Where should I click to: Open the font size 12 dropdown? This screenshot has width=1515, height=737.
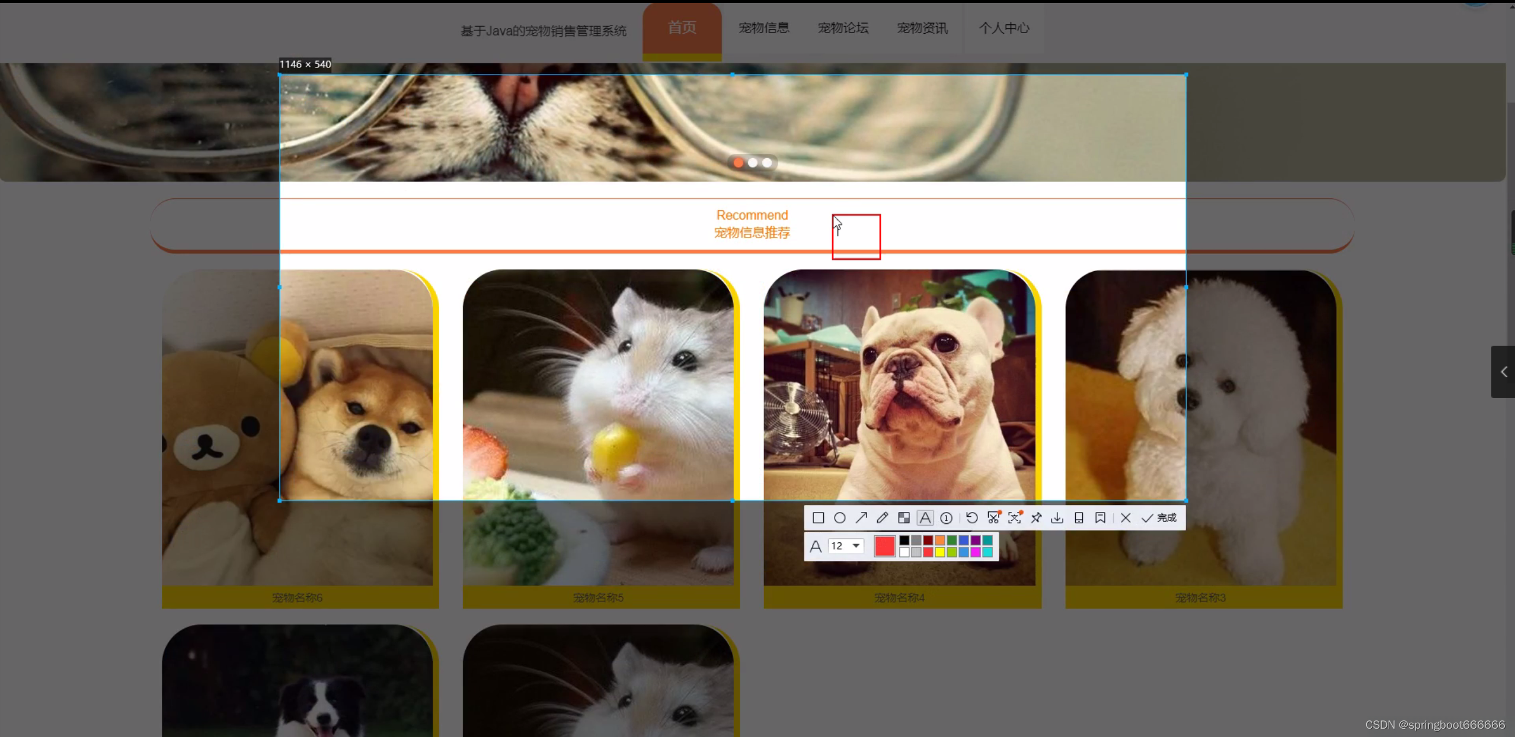click(855, 546)
